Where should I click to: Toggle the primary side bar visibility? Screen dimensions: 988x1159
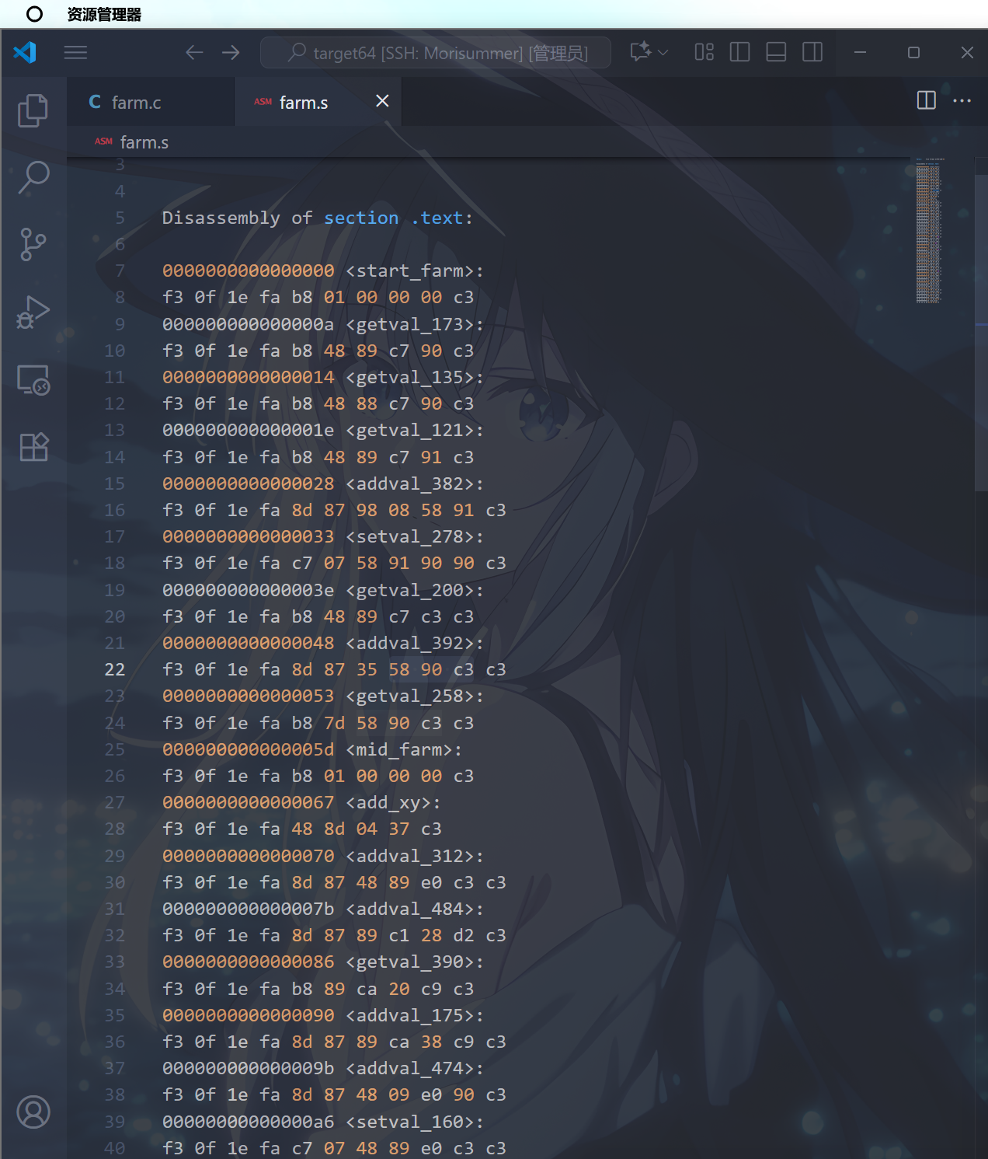point(739,52)
